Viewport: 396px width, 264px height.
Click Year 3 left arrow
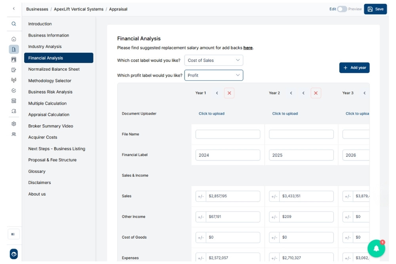364,93
